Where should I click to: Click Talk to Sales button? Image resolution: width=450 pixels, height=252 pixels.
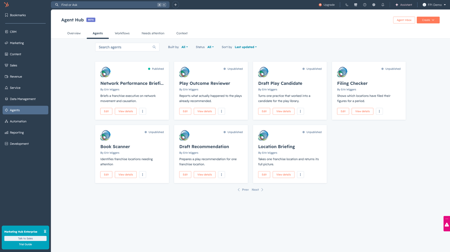(25, 238)
